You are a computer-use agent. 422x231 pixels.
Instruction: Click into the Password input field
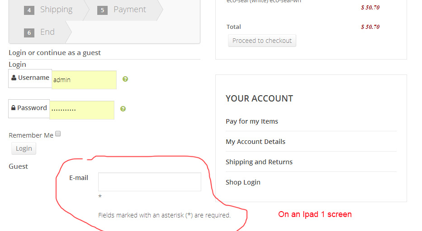82,110
